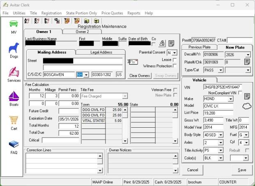Open the Body Style 4DSED dropdown

(221, 135)
